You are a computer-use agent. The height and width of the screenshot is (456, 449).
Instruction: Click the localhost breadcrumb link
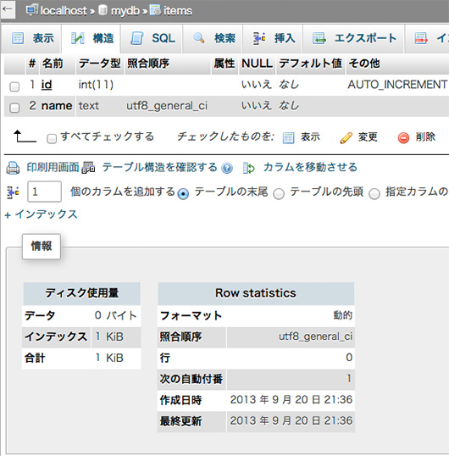(64, 11)
